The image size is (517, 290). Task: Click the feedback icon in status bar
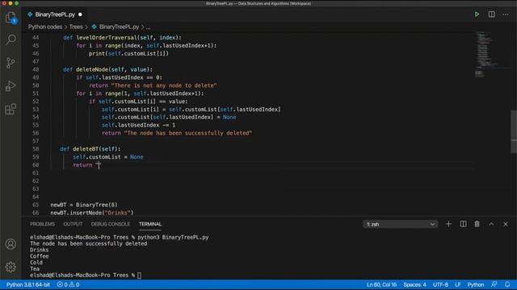pos(494,284)
